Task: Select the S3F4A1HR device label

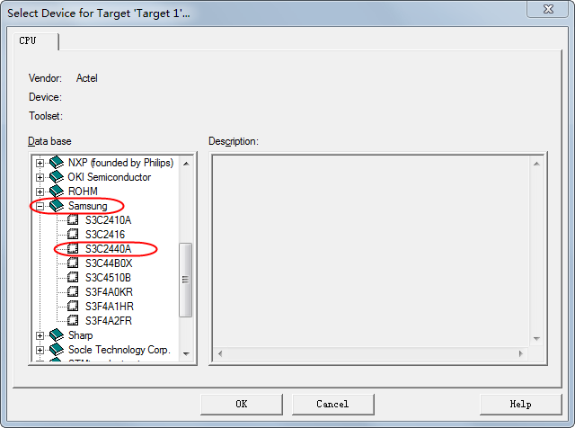Action: click(110, 306)
